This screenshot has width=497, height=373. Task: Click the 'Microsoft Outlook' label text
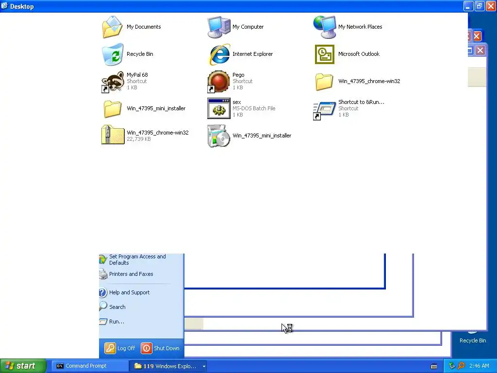click(359, 54)
